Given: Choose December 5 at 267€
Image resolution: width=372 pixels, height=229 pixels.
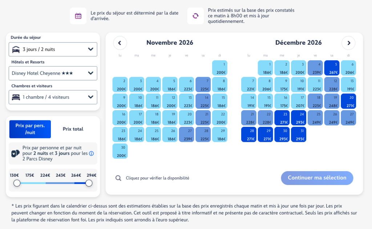Looking at the screenshot, I should [x=332, y=68].
